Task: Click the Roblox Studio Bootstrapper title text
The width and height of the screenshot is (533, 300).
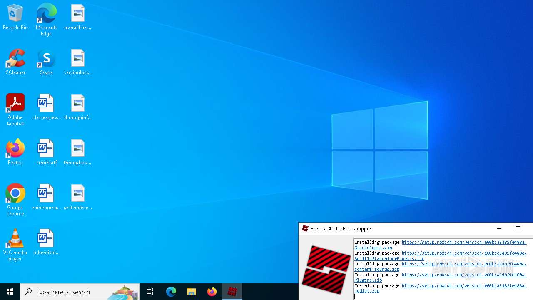Action: pyautogui.click(x=341, y=229)
